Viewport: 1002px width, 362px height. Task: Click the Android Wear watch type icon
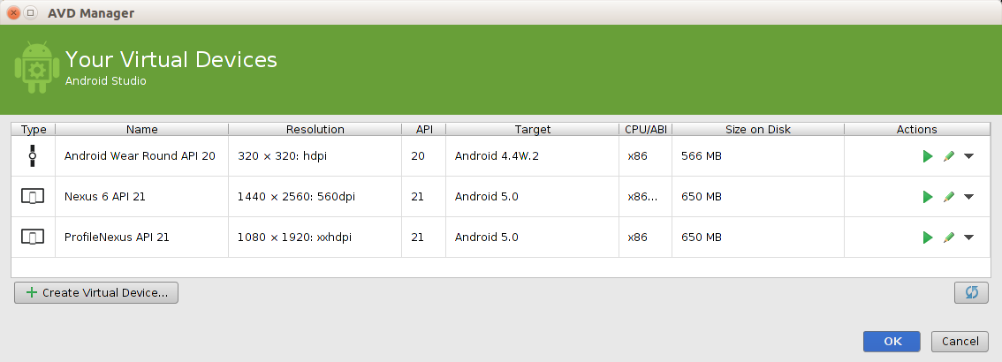coord(33,156)
